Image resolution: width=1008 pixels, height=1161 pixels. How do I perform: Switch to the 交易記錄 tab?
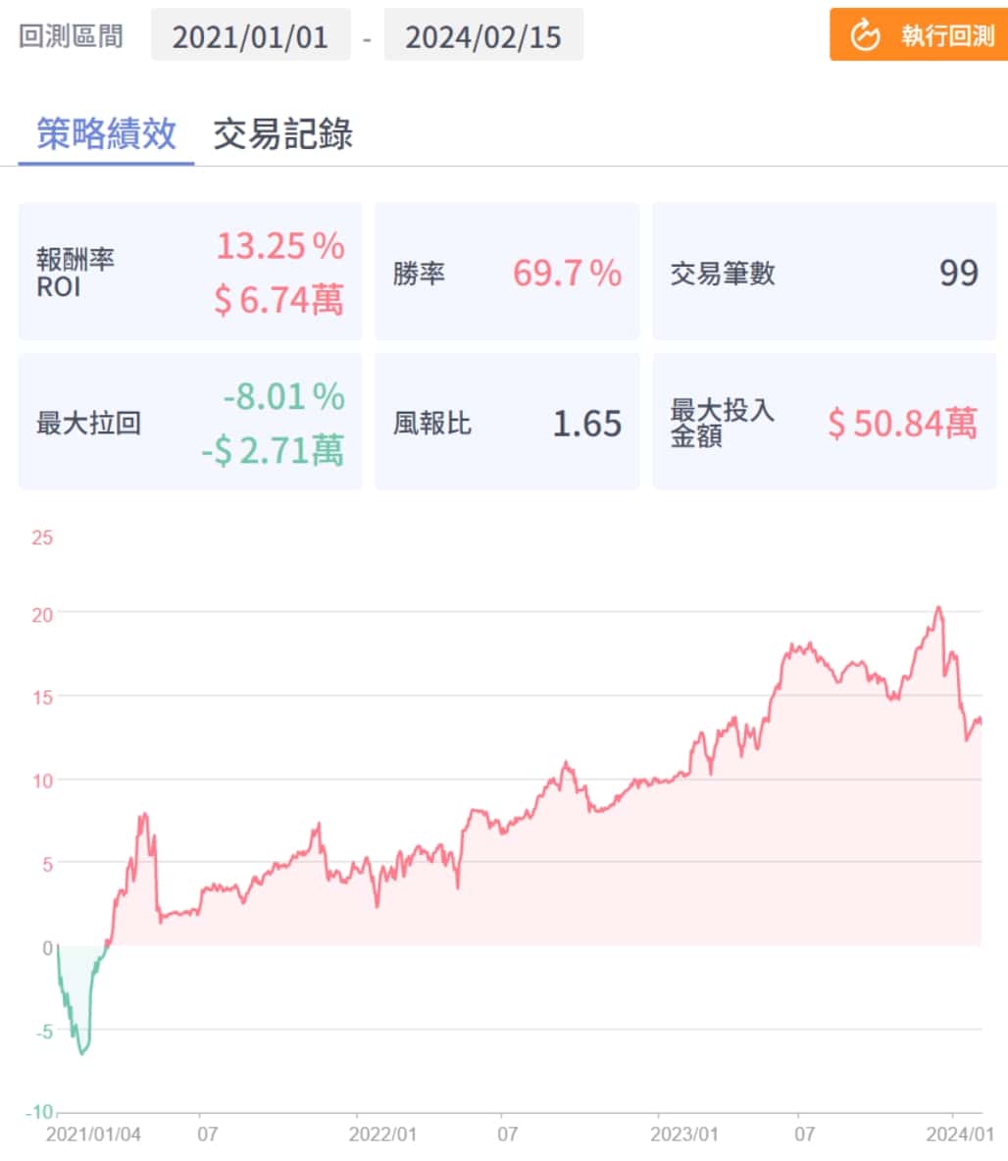click(x=282, y=133)
